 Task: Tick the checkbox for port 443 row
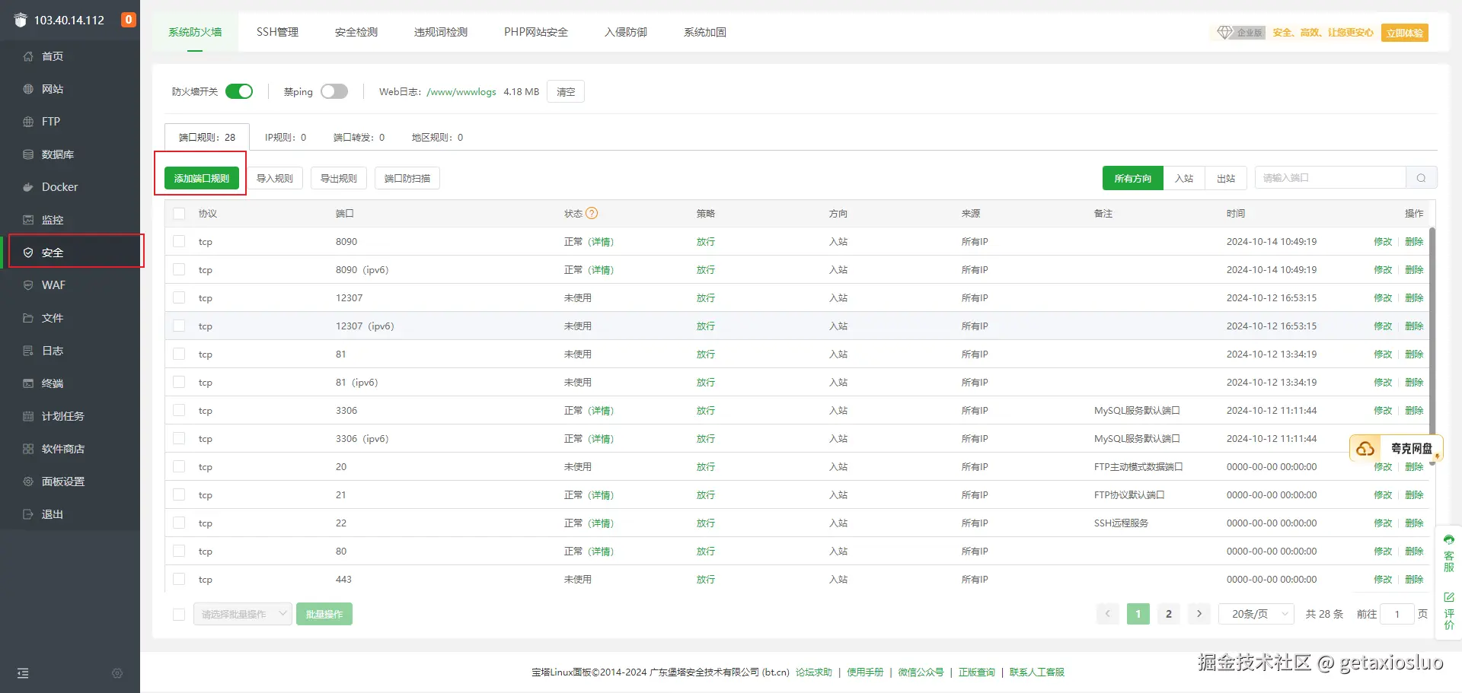(x=179, y=580)
